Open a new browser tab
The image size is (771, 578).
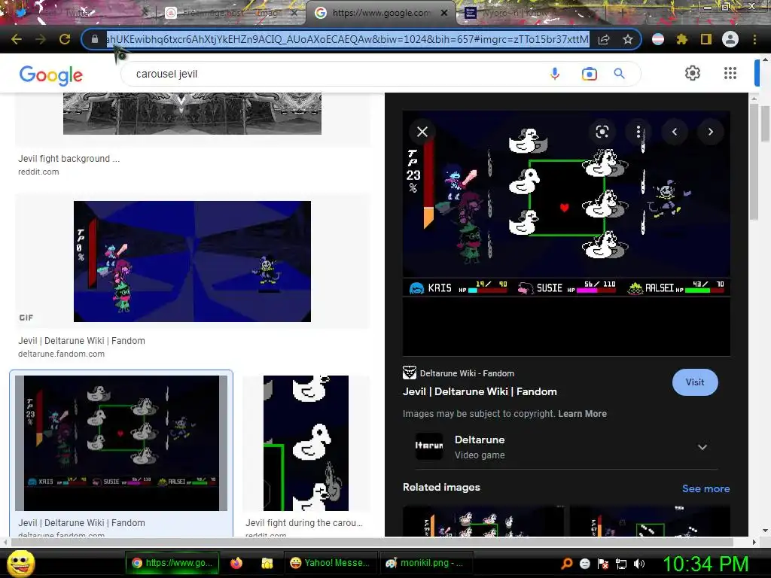pos(621,13)
